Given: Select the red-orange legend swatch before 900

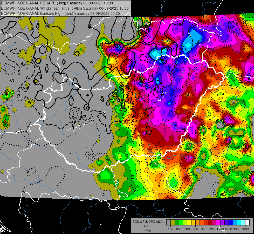Looking at the screenshot, I should click(x=202, y=223).
